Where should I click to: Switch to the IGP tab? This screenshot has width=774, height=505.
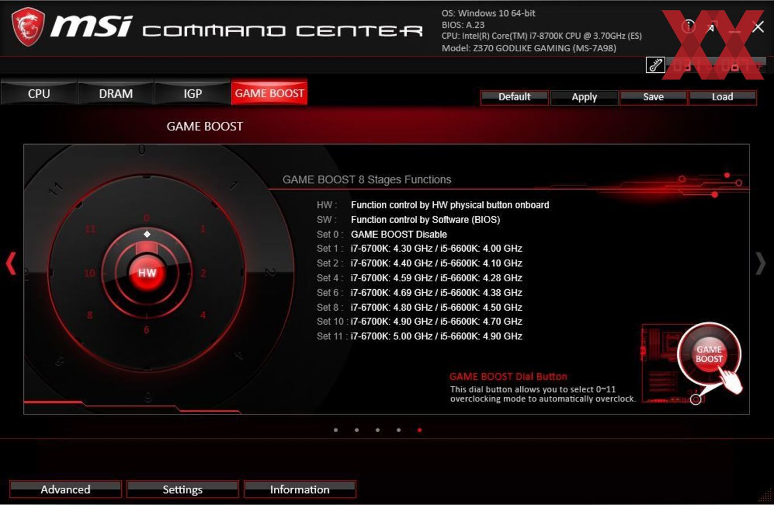click(x=192, y=93)
